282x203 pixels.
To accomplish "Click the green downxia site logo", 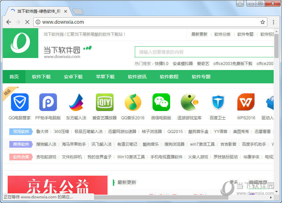I will (x=21, y=43).
